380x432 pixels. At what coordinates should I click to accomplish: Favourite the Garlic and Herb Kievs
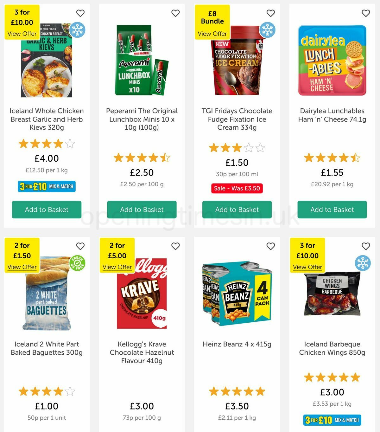(x=80, y=13)
